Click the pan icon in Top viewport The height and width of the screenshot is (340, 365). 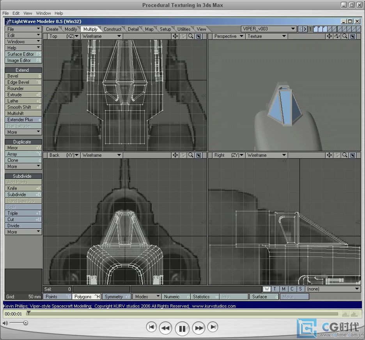(175, 36)
